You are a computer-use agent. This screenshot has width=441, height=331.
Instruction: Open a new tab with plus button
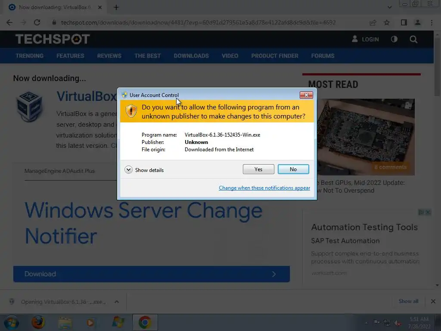tap(116, 7)
